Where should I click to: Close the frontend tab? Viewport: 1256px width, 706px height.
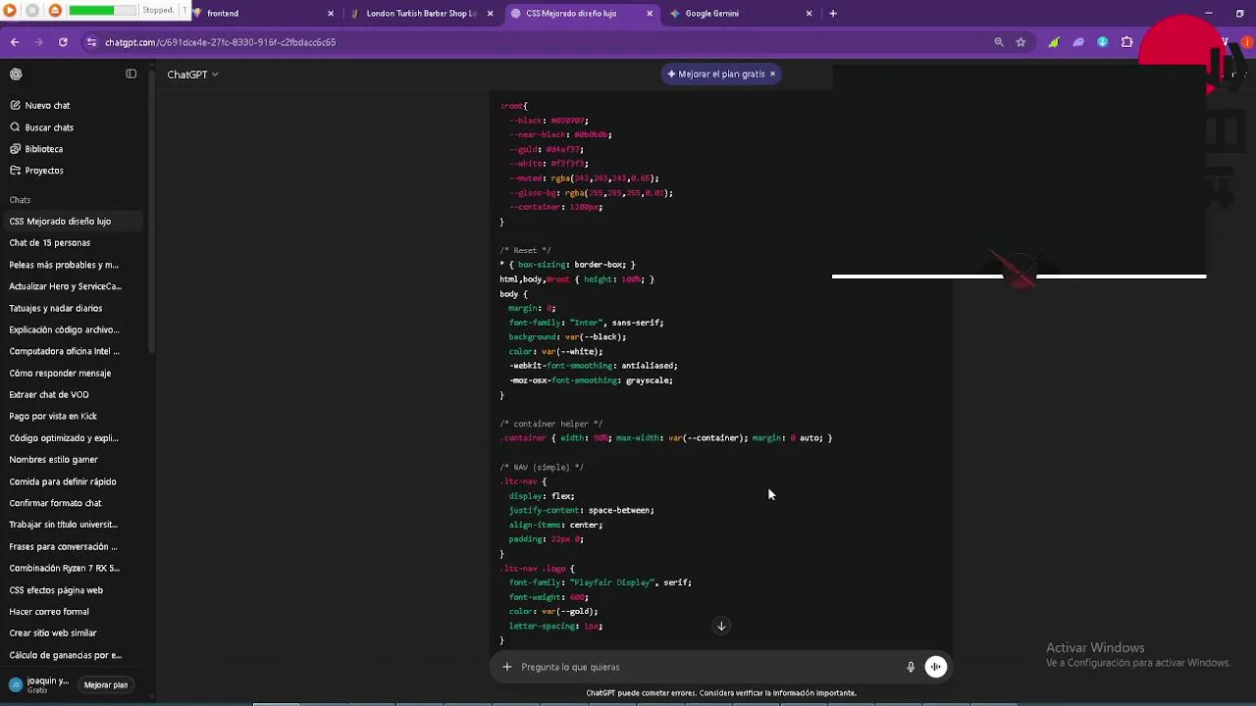click(331, 14)
